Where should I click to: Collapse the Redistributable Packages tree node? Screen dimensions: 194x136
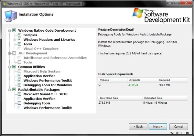click(x=9, y=90)
